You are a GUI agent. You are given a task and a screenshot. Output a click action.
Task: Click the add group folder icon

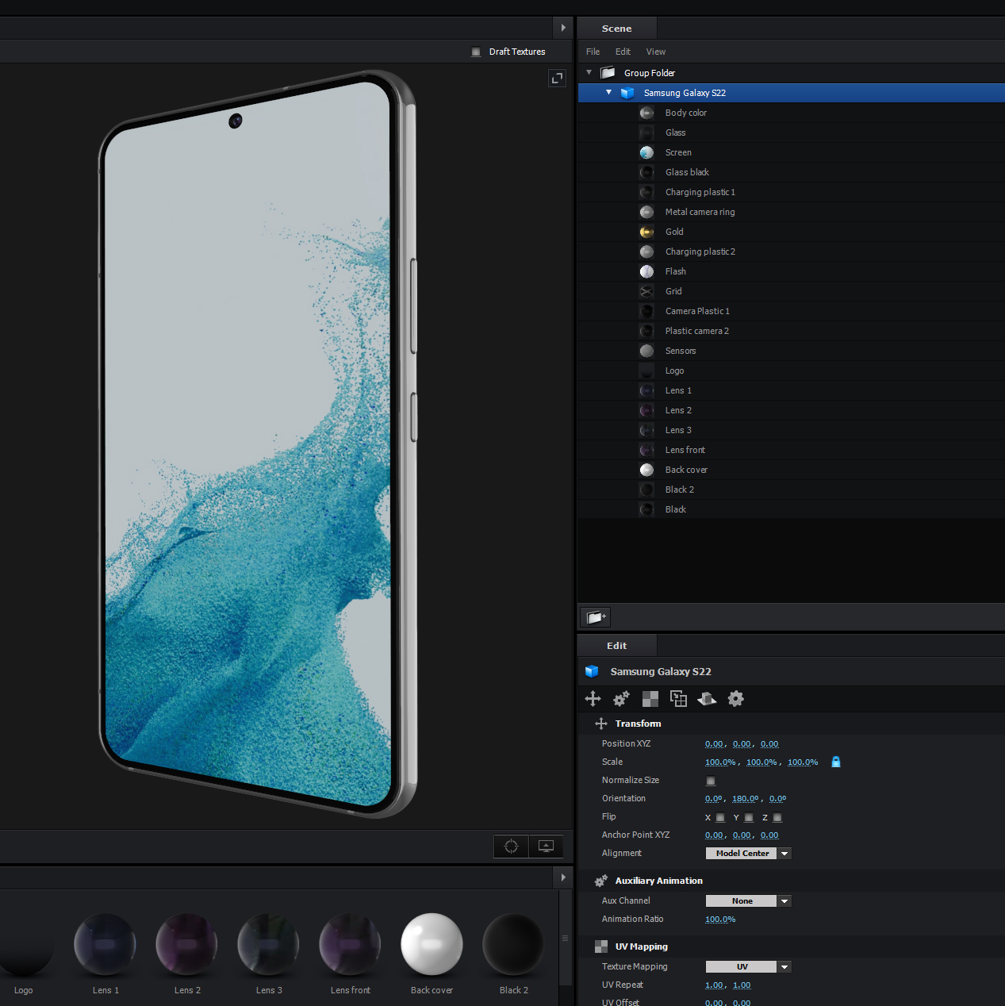pyautogui.click(x=596, y=617)
